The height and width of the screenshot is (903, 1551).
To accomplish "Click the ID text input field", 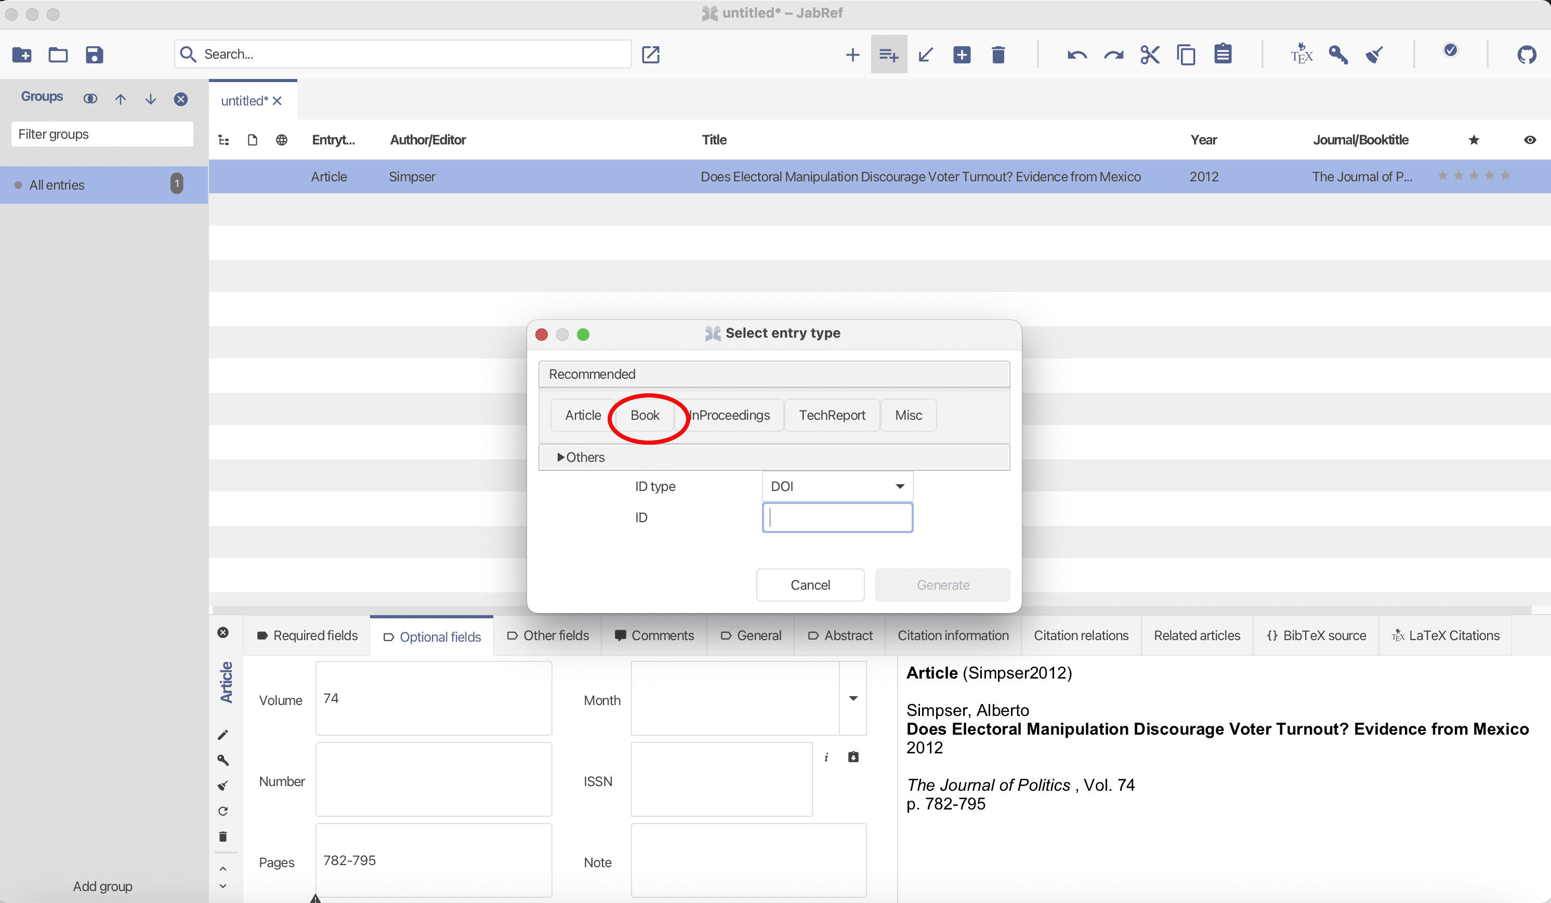I will pyautogui.click(x=836, y=517).
